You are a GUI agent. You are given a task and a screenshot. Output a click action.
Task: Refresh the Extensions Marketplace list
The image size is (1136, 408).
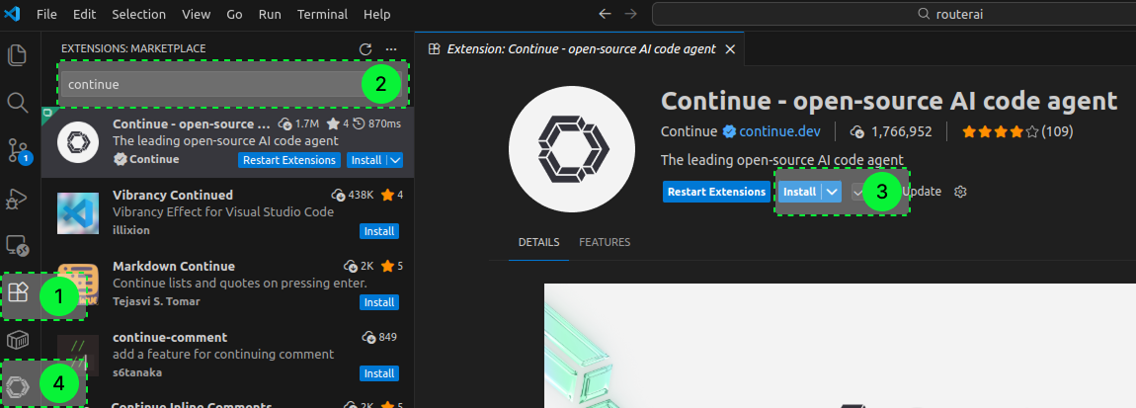(365, 48)
